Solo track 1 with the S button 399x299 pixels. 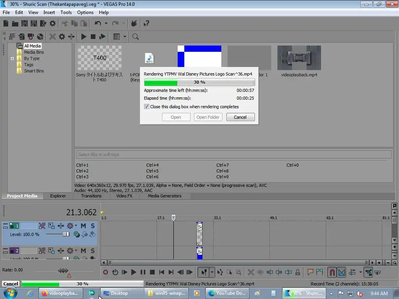click(x=93, y=226)
